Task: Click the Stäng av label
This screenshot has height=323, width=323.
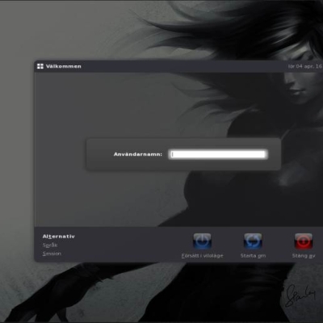Action: pyautogui.click(x=304, y=256)
